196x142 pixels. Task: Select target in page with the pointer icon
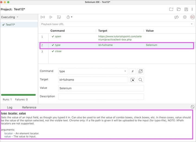[x=132, y=80]
